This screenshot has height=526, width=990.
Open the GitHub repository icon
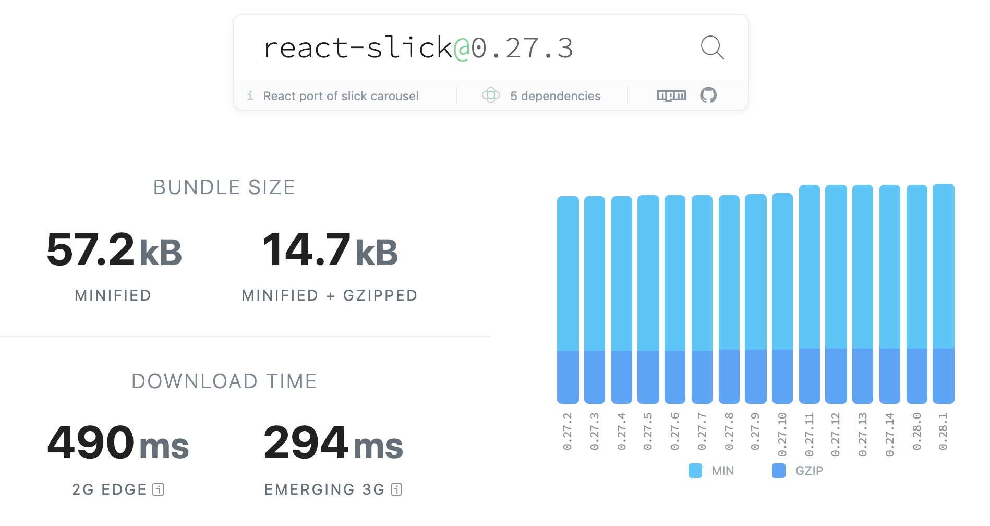[x=708, y=95]
